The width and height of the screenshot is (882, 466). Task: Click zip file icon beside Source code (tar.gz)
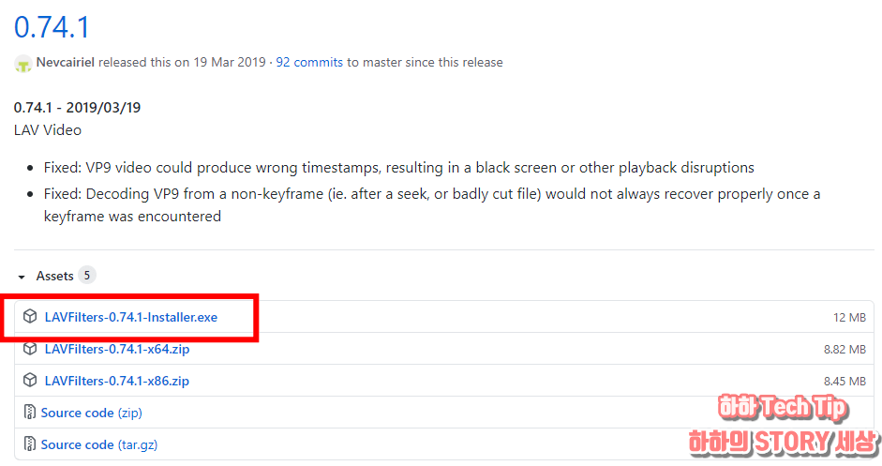(30, 443)
